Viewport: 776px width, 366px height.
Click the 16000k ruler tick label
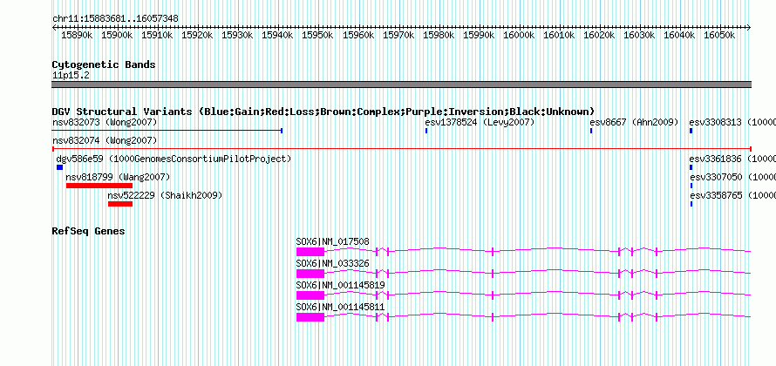[x=519, y=36]
